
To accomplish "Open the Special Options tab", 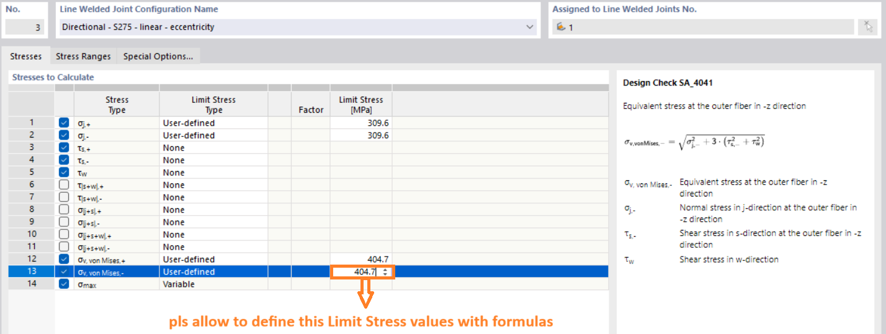I will pos(158,56).
